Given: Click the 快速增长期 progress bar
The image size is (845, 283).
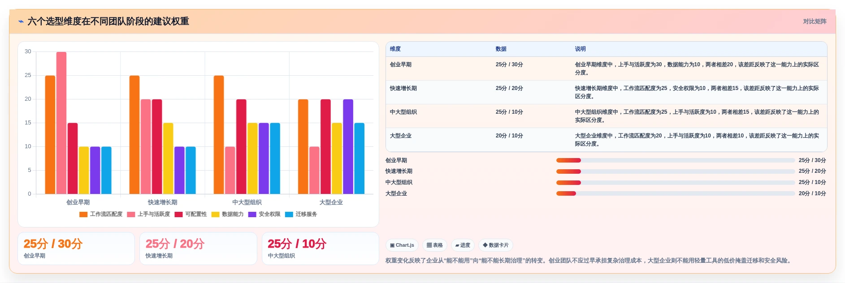Looking at the screenshot, I should [x=676, y=172].
